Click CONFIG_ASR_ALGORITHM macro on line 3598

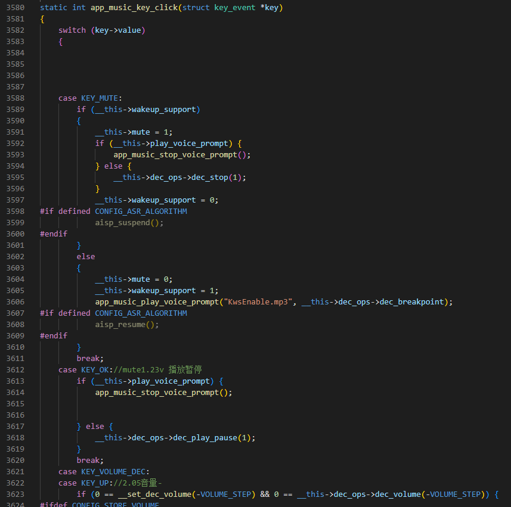141,211
